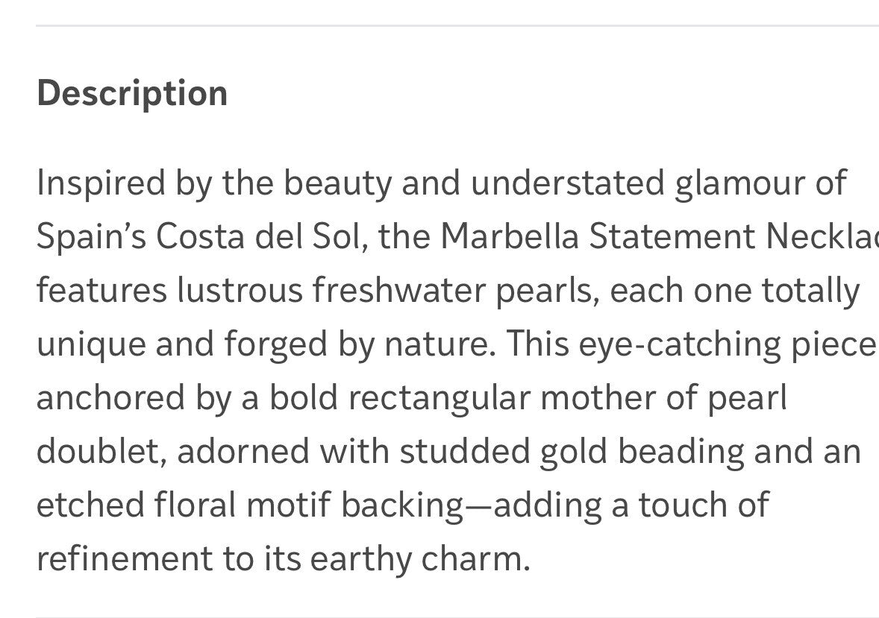Click the word "lustrous" in the description

tap(240, 290)
